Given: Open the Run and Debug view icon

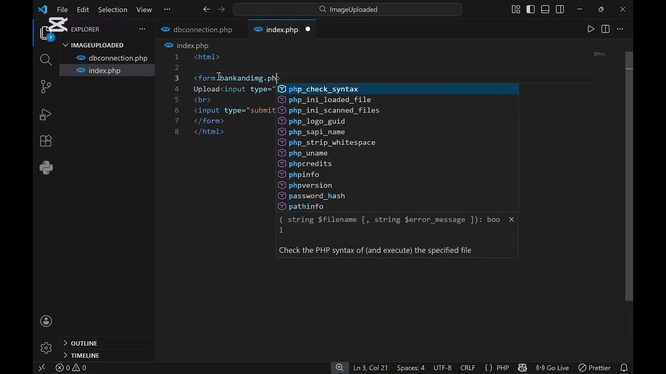Looking at the screenshot, I should pyautogui.click(x=46, y=114).
